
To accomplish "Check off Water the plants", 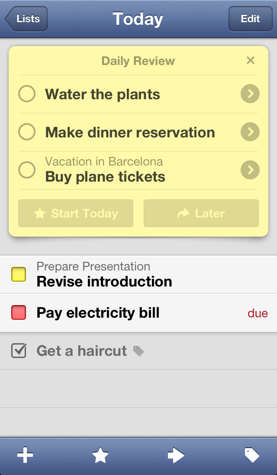I will click(26, 94).
